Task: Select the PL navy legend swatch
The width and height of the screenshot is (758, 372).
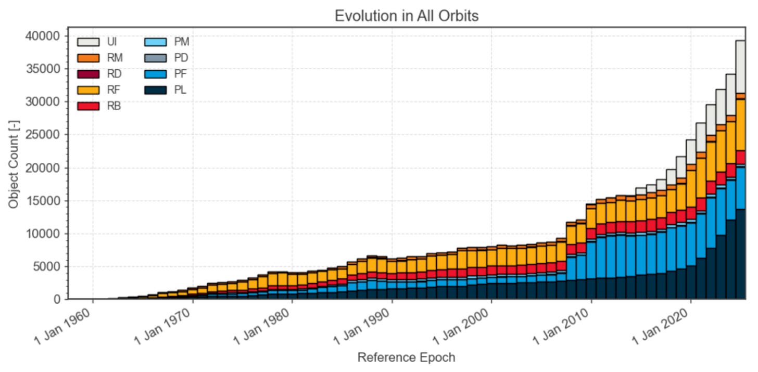Action: (156, 90)
